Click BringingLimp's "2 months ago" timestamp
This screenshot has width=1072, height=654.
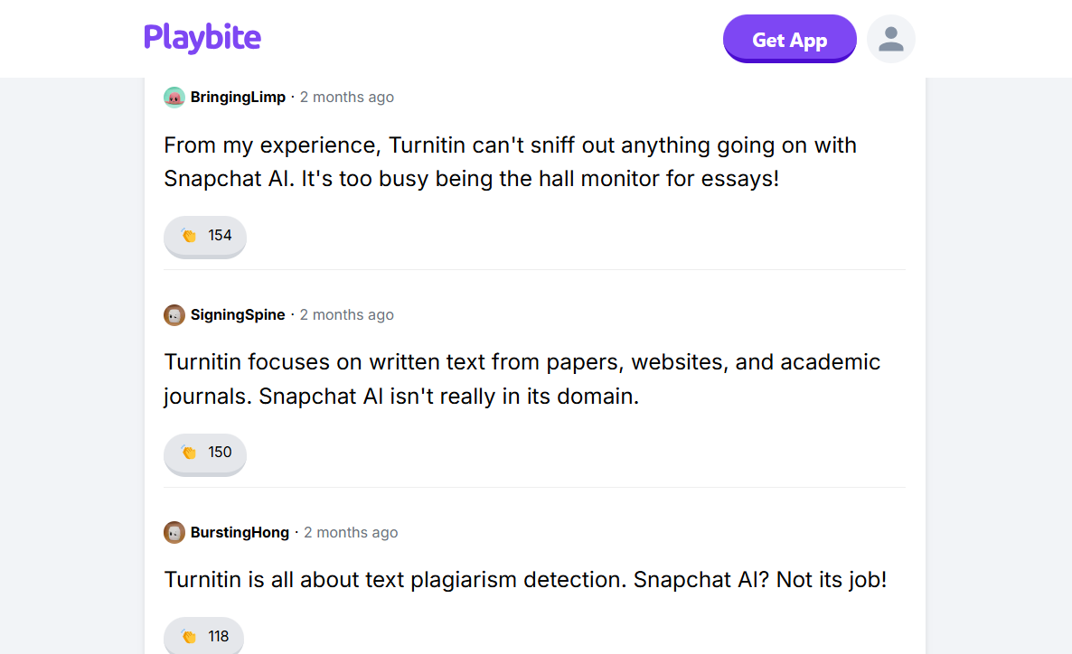pyautogui.click(x=347, y=98)
